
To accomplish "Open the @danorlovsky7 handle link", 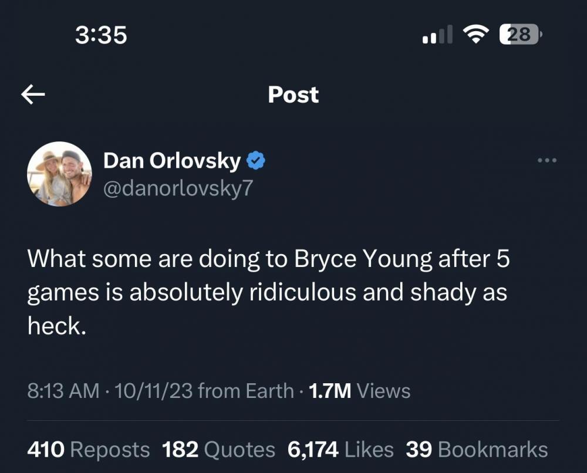I will [178, 188].
